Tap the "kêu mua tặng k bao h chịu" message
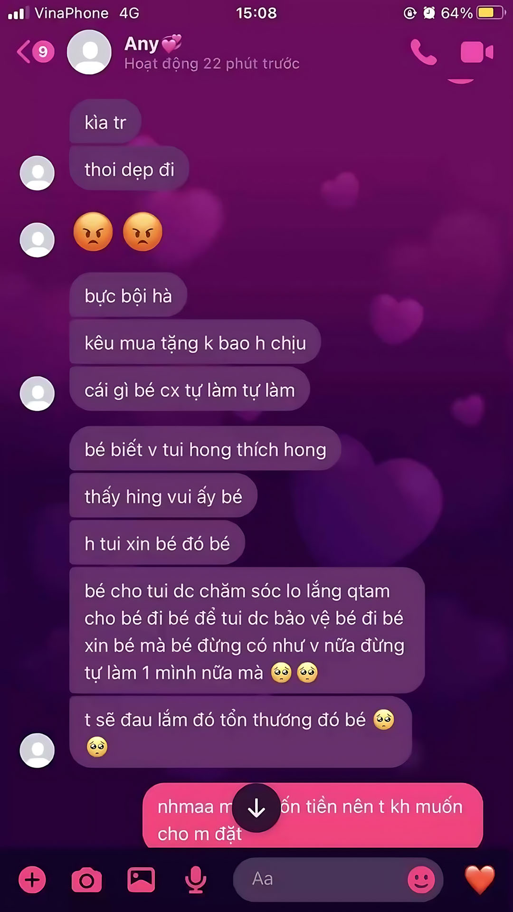 (195, 342)
